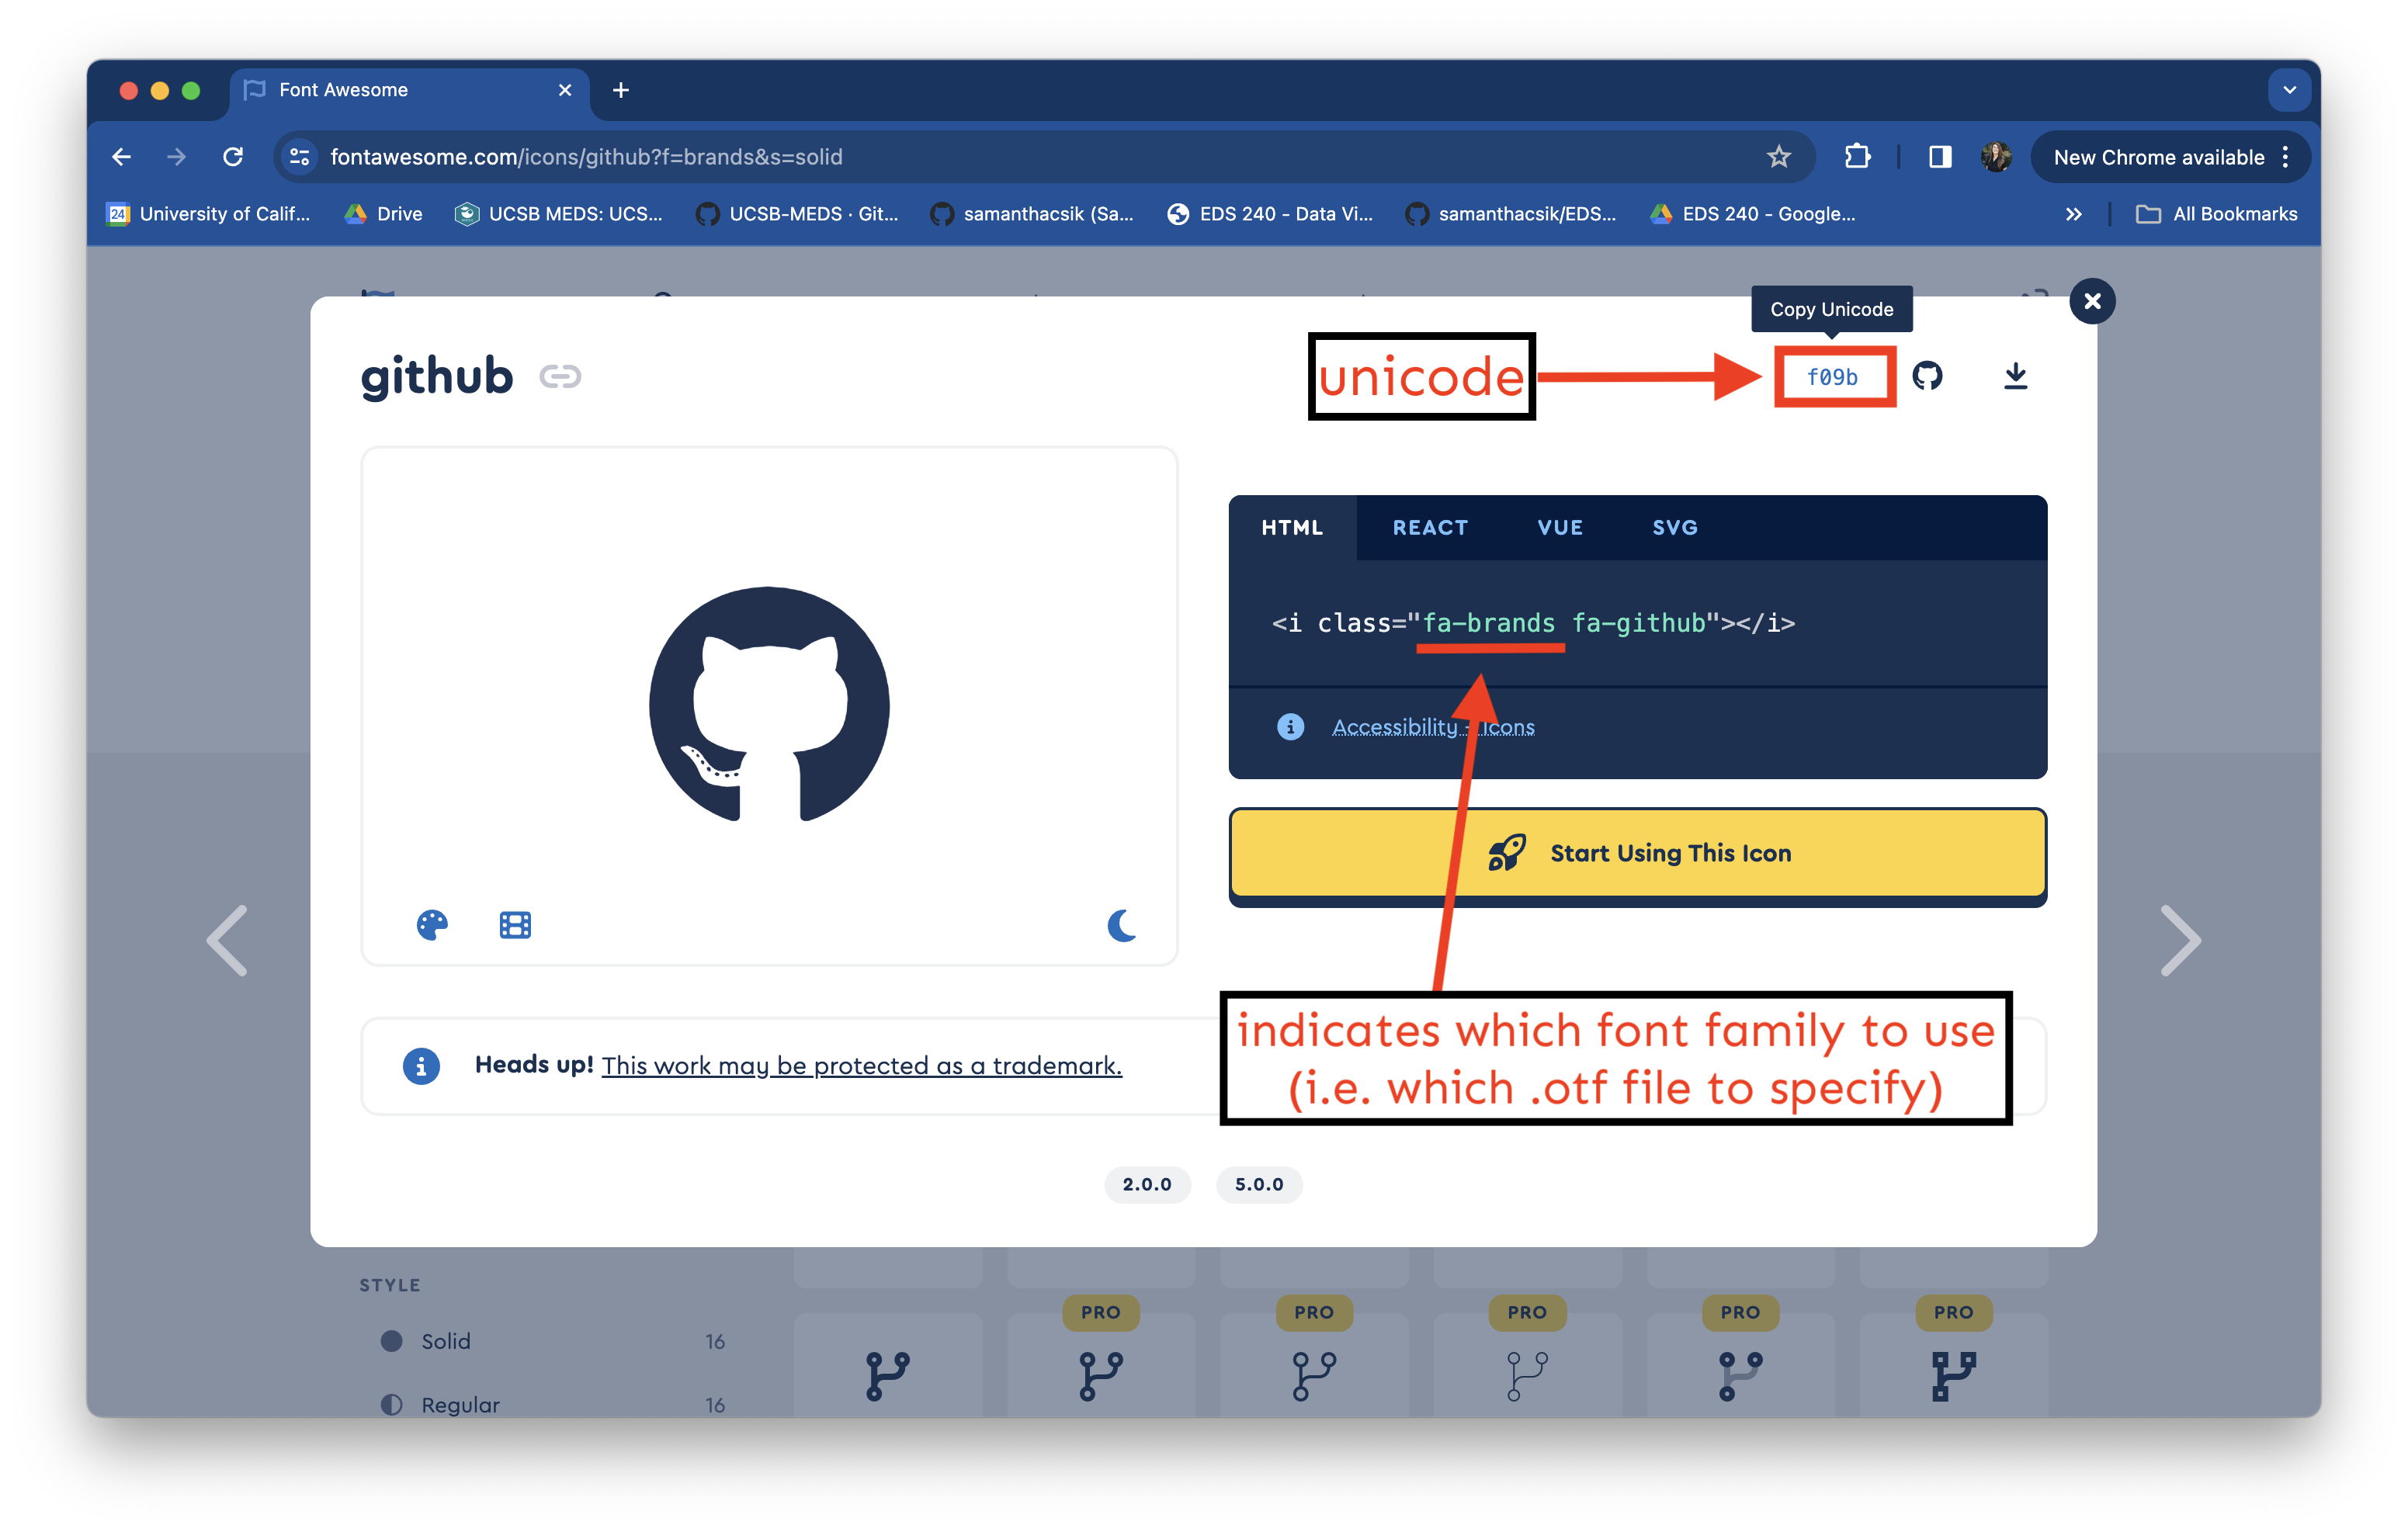
Task: Select the Solid style filter
Action: [445, 1341]
